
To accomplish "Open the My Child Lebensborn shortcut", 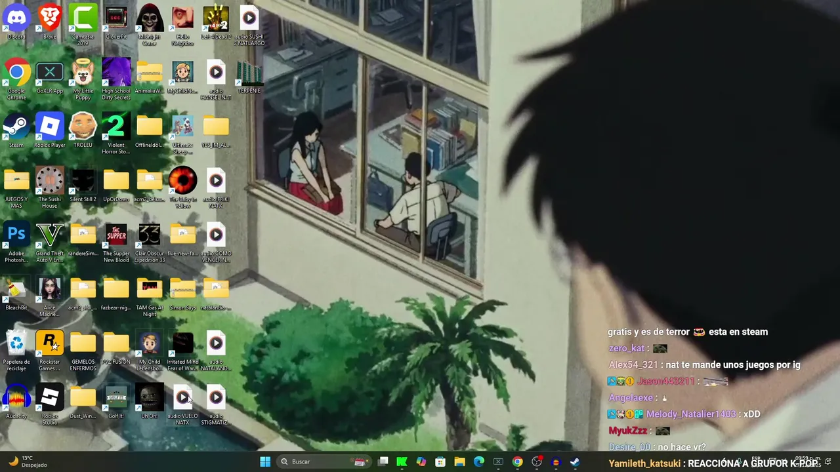I will point(150,351).
